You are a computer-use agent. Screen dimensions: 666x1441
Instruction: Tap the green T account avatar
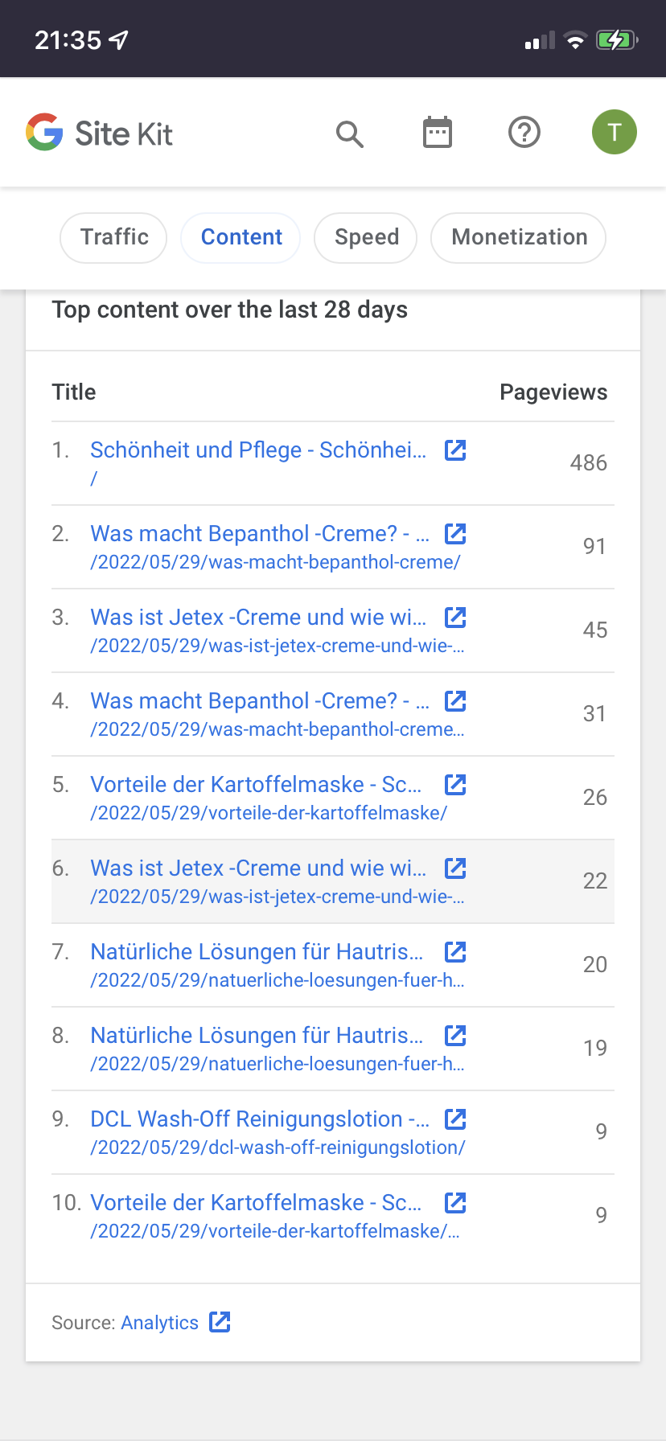tap(615, 132)
